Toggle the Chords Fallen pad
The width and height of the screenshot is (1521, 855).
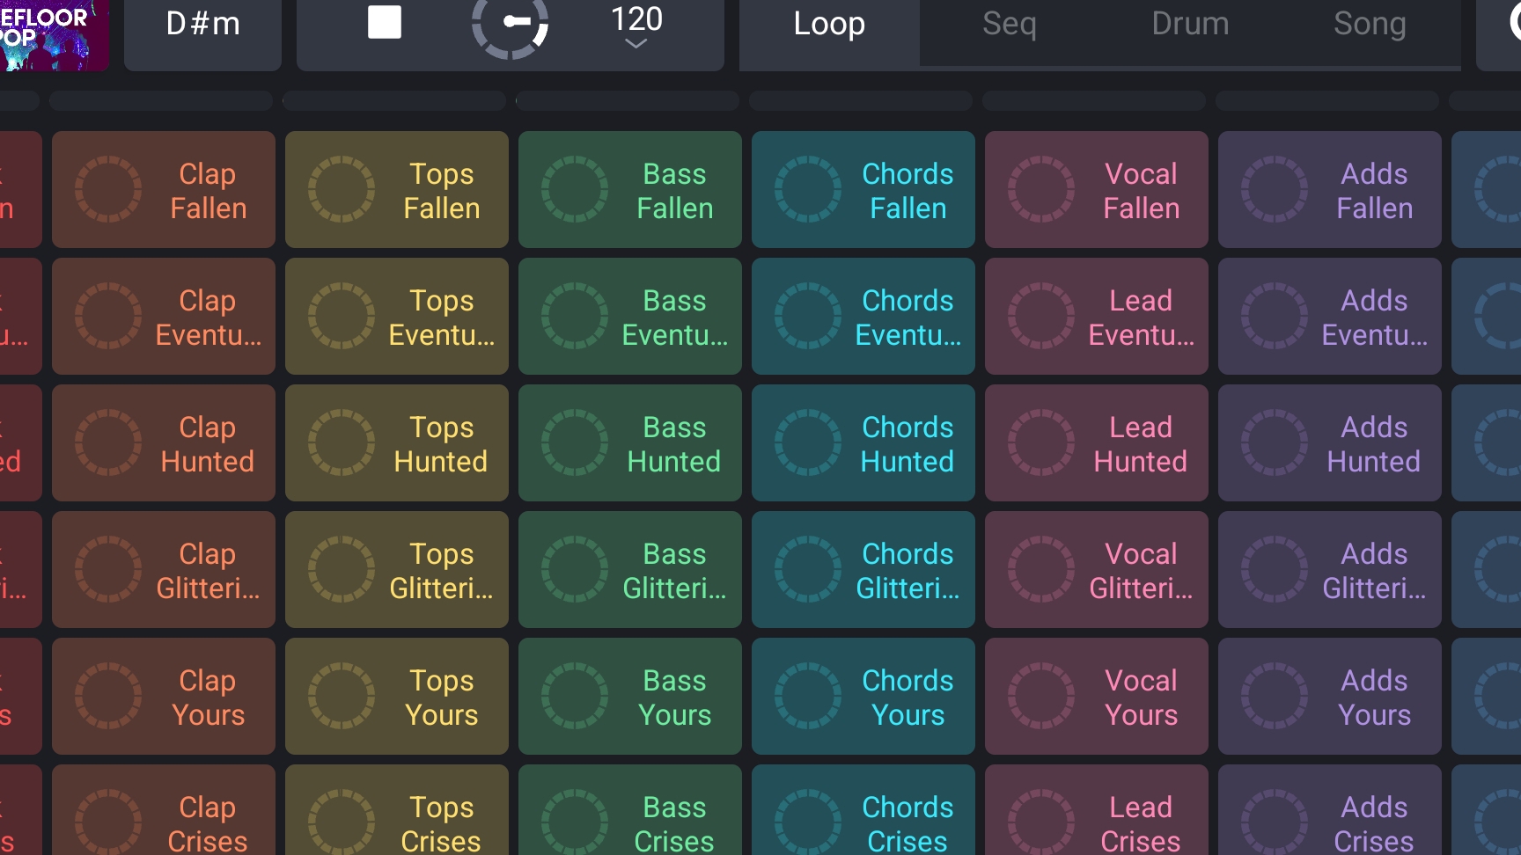click(x=907, y=190)
